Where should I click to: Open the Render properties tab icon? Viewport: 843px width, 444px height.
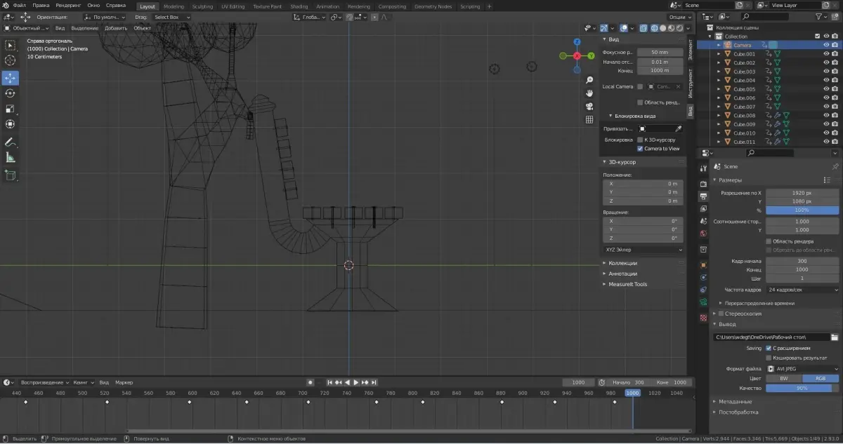(703, 184)
